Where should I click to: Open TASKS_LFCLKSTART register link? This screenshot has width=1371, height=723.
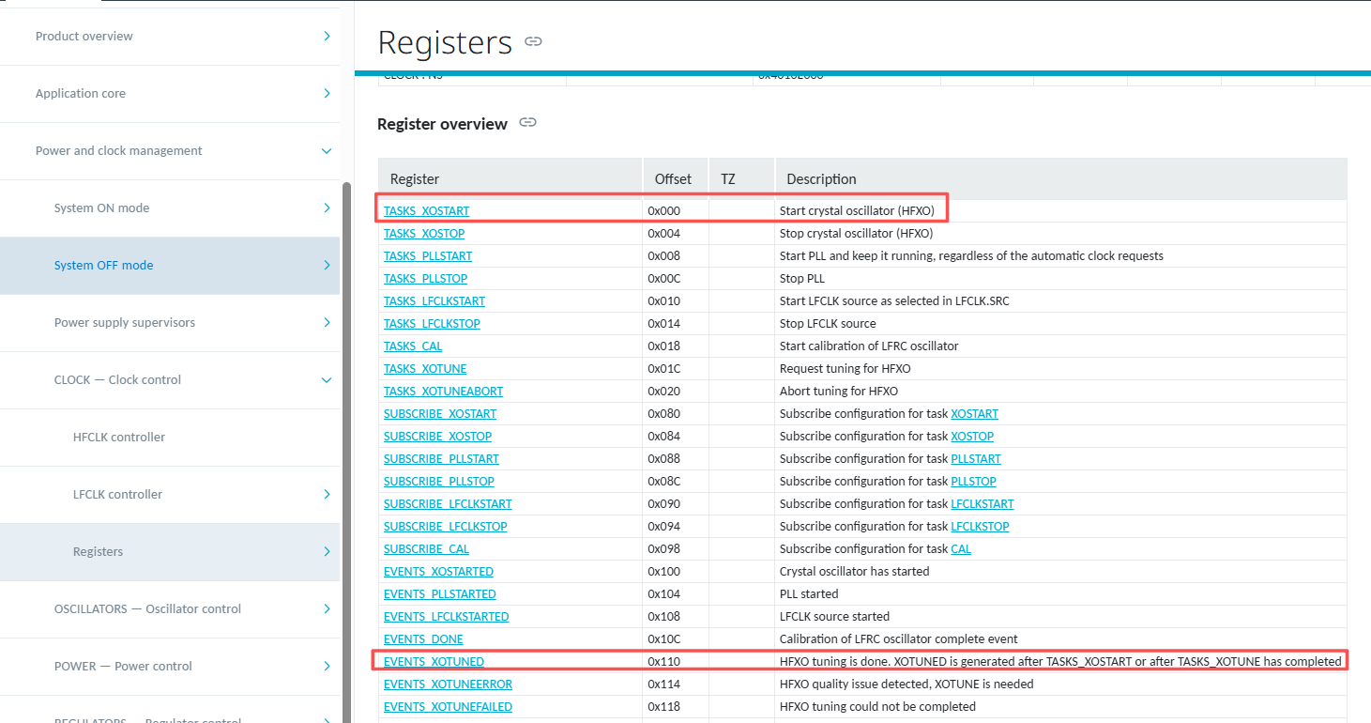[434, 300]
